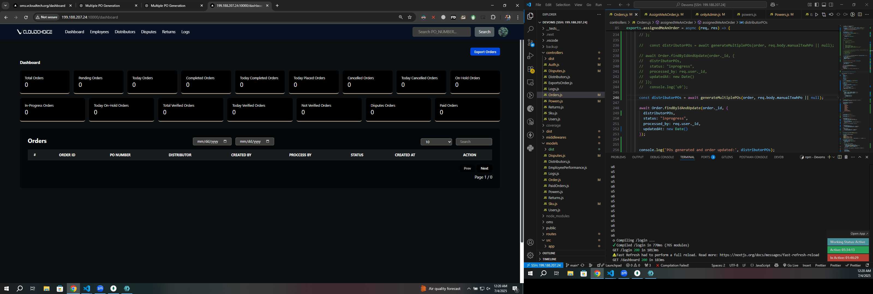Image resolution: width=873 pixels, height=294 pixels.
Task: Click the user avatar in CloudChoice header
Action: pos(503,32)
